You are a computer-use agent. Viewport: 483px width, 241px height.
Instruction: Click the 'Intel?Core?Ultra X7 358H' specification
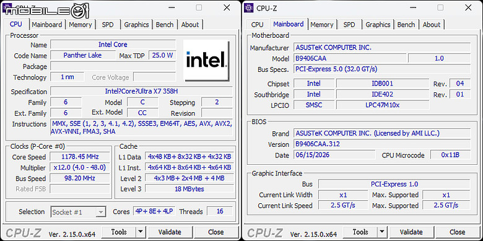(x=141, y=91)
